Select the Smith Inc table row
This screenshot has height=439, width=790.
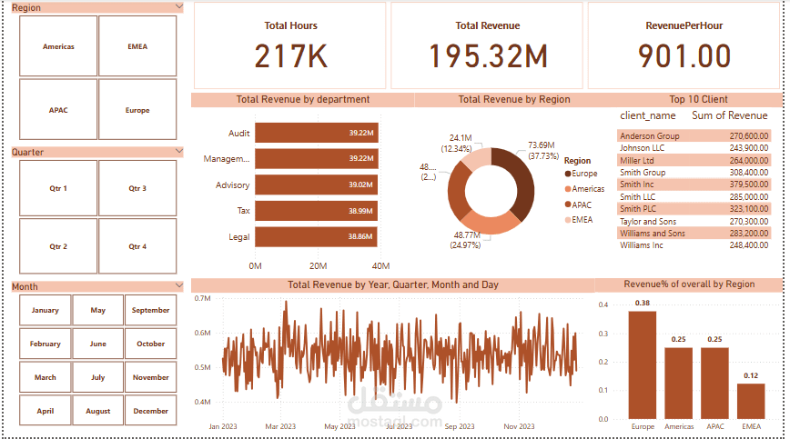(694, 185)
